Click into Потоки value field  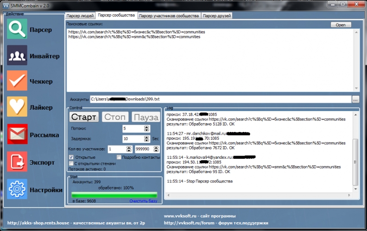coord(133,129)
